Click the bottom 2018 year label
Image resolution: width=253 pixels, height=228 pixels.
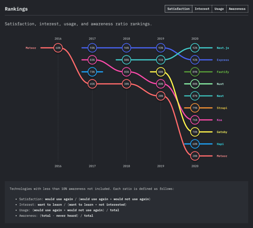pyautogui.click(x=126, y=166)
